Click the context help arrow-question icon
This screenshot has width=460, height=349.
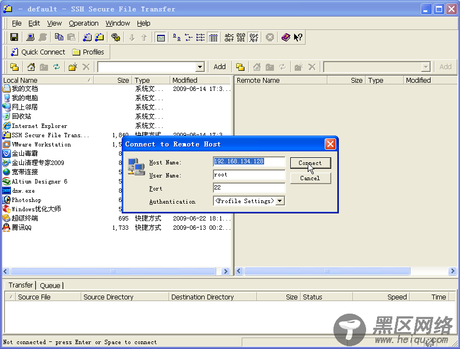click(298, 37)
